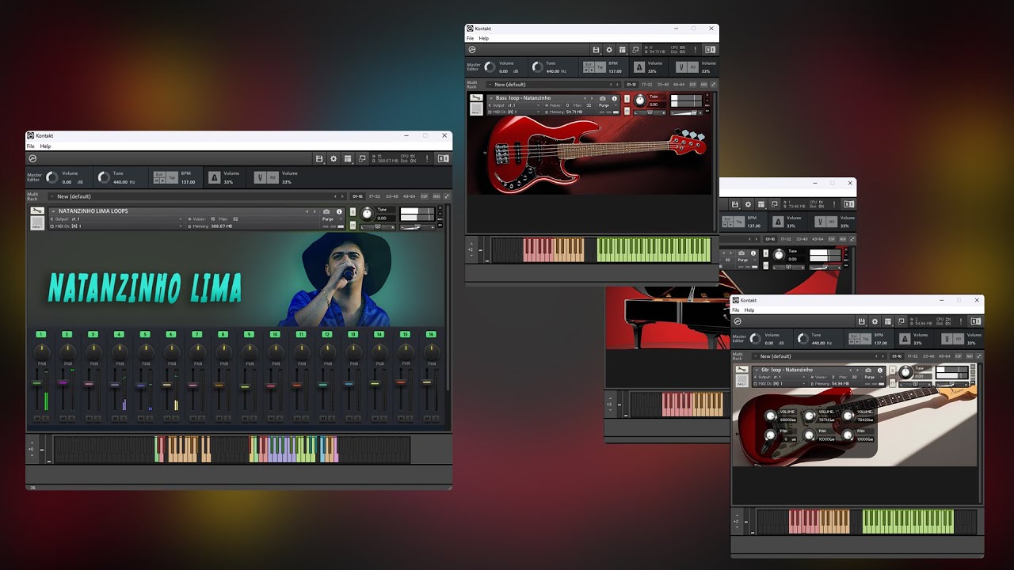1014x570 pixels.
Task: Click the Tune knob of NATANZINHO LIMA LOOPS
Action: tap(367, 214)
